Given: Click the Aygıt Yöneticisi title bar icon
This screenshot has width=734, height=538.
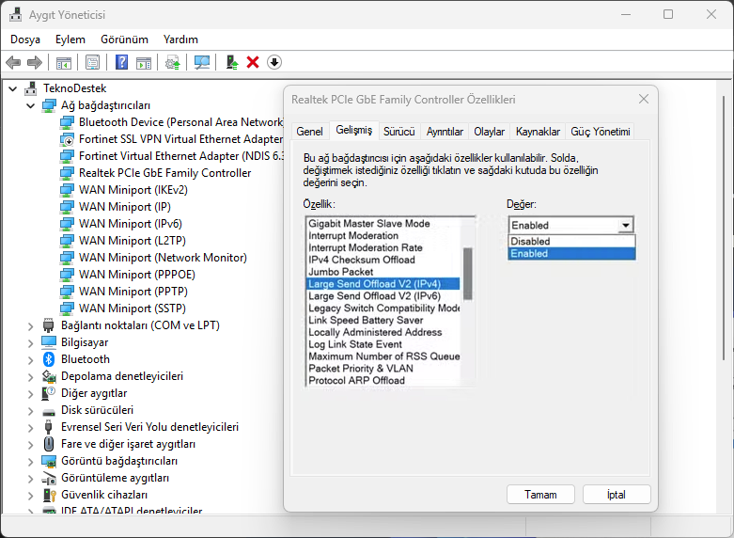Looking at the screenshot, I should [15, 14].
